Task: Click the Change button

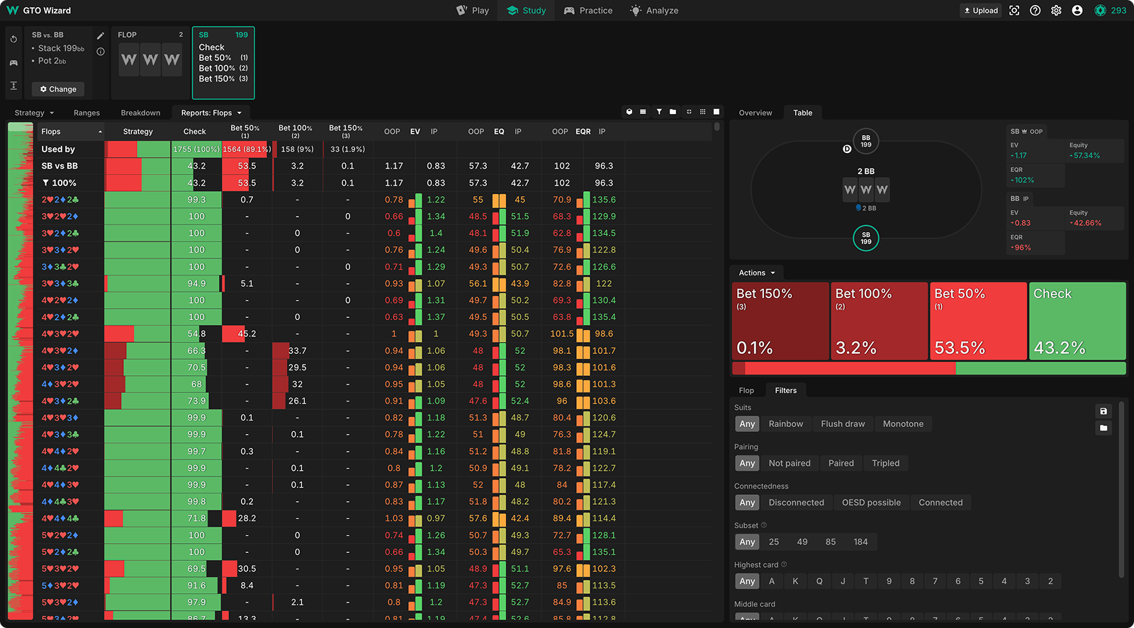Action: (58, 89)
